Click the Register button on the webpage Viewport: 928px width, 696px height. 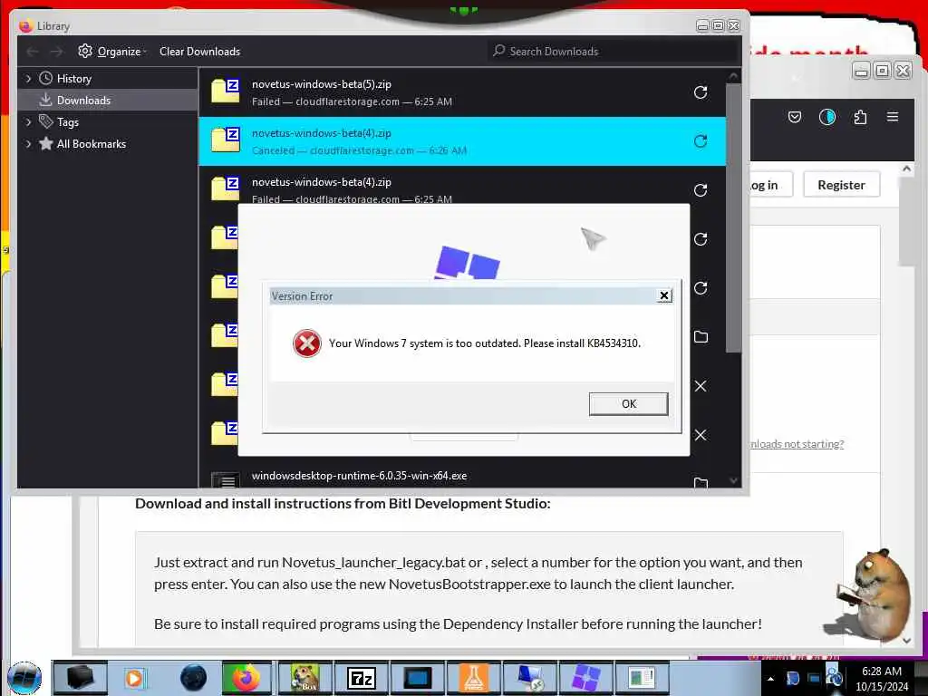tap(841, 185)
